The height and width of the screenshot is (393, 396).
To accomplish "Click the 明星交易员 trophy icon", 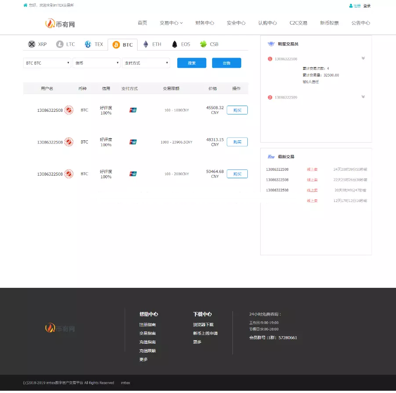I will [271, 44].
